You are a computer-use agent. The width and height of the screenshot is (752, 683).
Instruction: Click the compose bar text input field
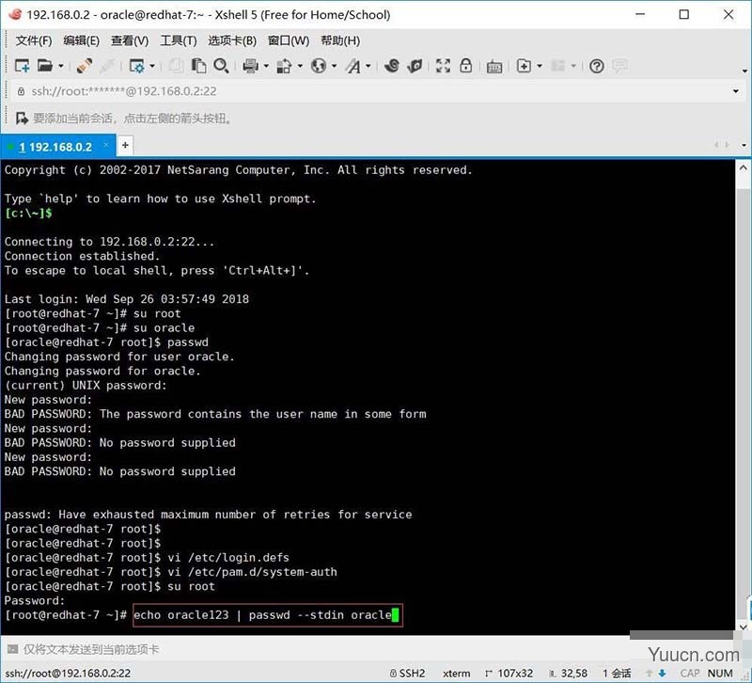point(326,649)
